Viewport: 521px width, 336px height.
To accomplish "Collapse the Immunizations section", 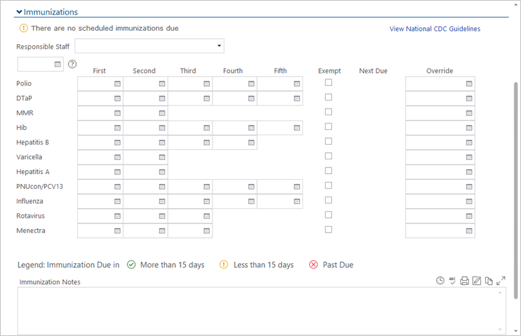I will pos(19,12).
